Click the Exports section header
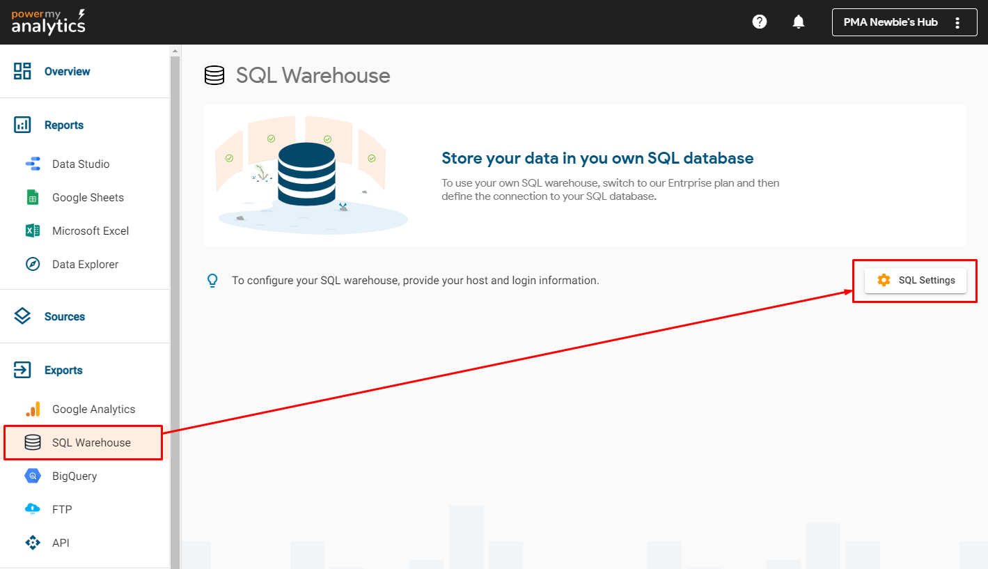This screenshot has height=569, width=988. pos(63,371)
